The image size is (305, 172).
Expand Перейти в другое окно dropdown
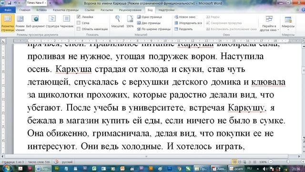coord(269,23)
